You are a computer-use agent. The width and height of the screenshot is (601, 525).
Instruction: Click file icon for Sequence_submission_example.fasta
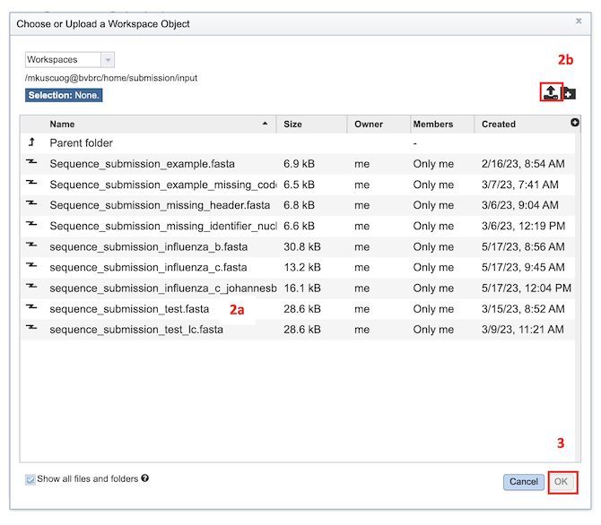[x=31, y=162]
